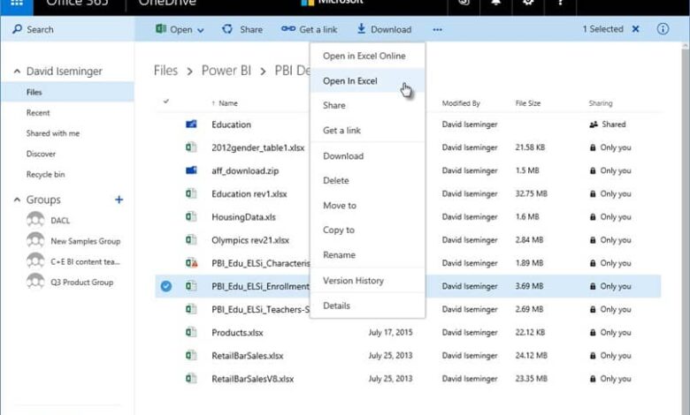The image size is (690, 415).
Task: Expand the Open dropdown arrow
Action: click(x=201, y=30)
